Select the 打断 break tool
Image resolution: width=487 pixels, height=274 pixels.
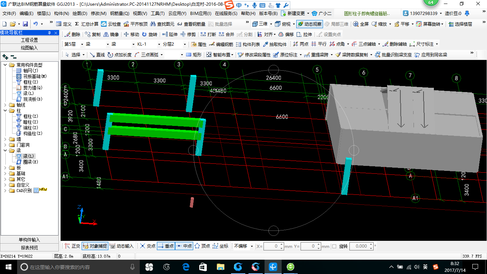coord(208,34)
